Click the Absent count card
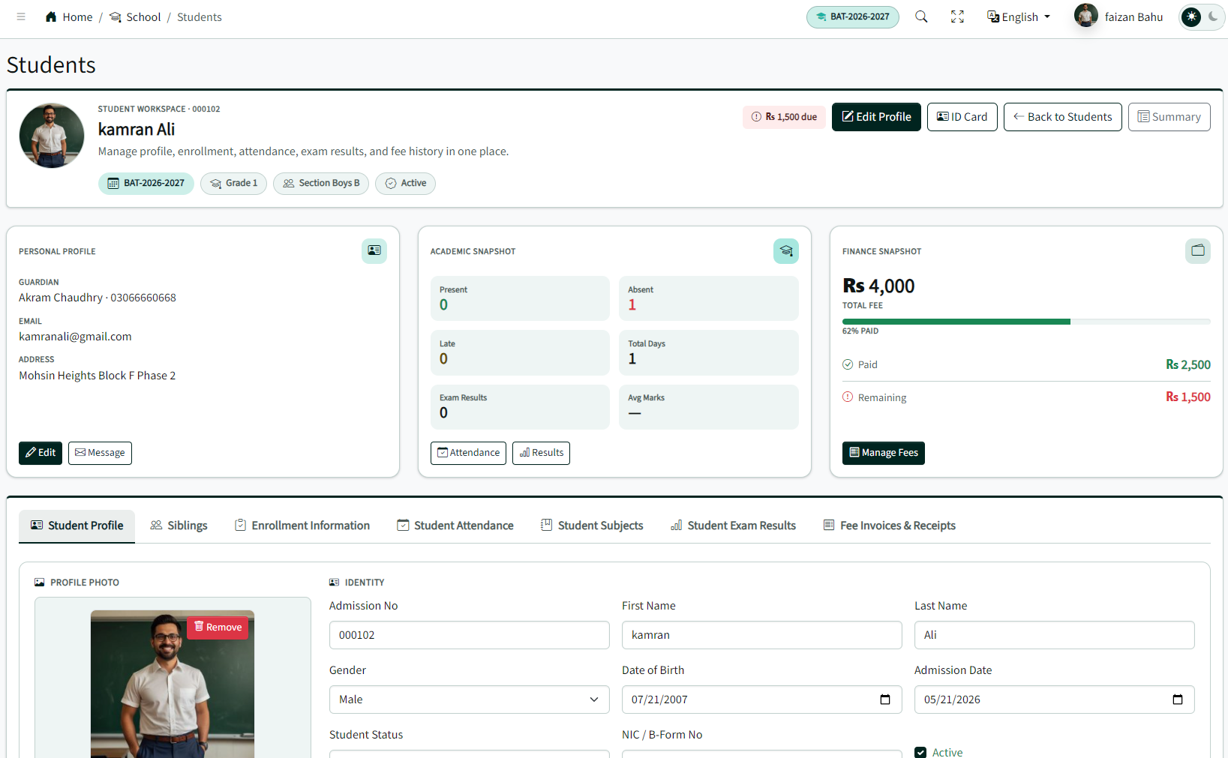Screen dimensions: 1228x758 tap(708, 298)
